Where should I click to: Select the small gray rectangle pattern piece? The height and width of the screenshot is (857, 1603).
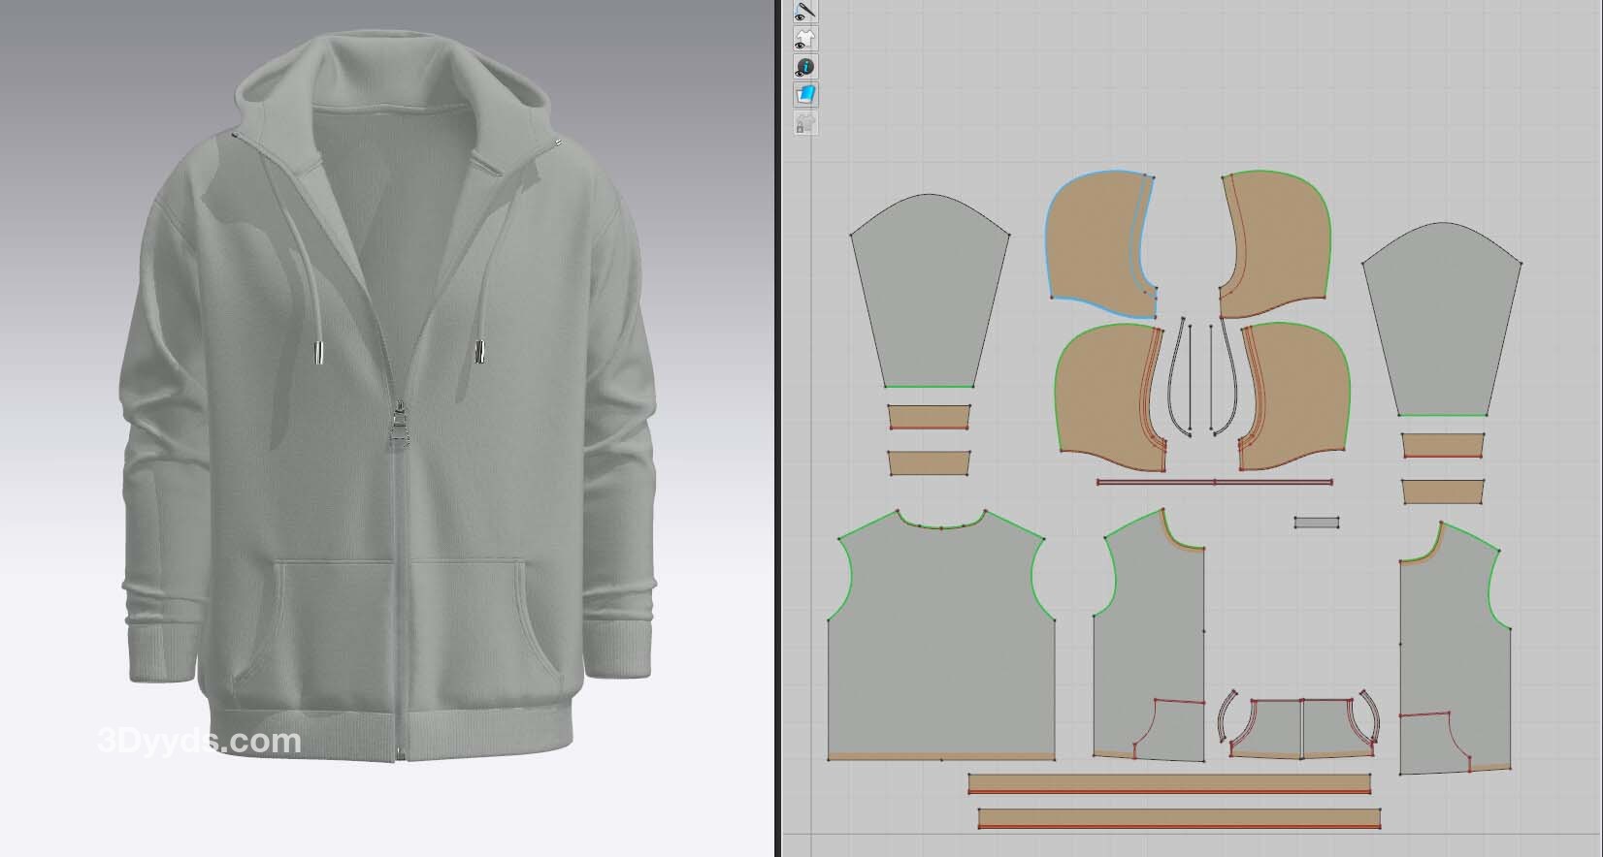click(x=1317, y=523)
